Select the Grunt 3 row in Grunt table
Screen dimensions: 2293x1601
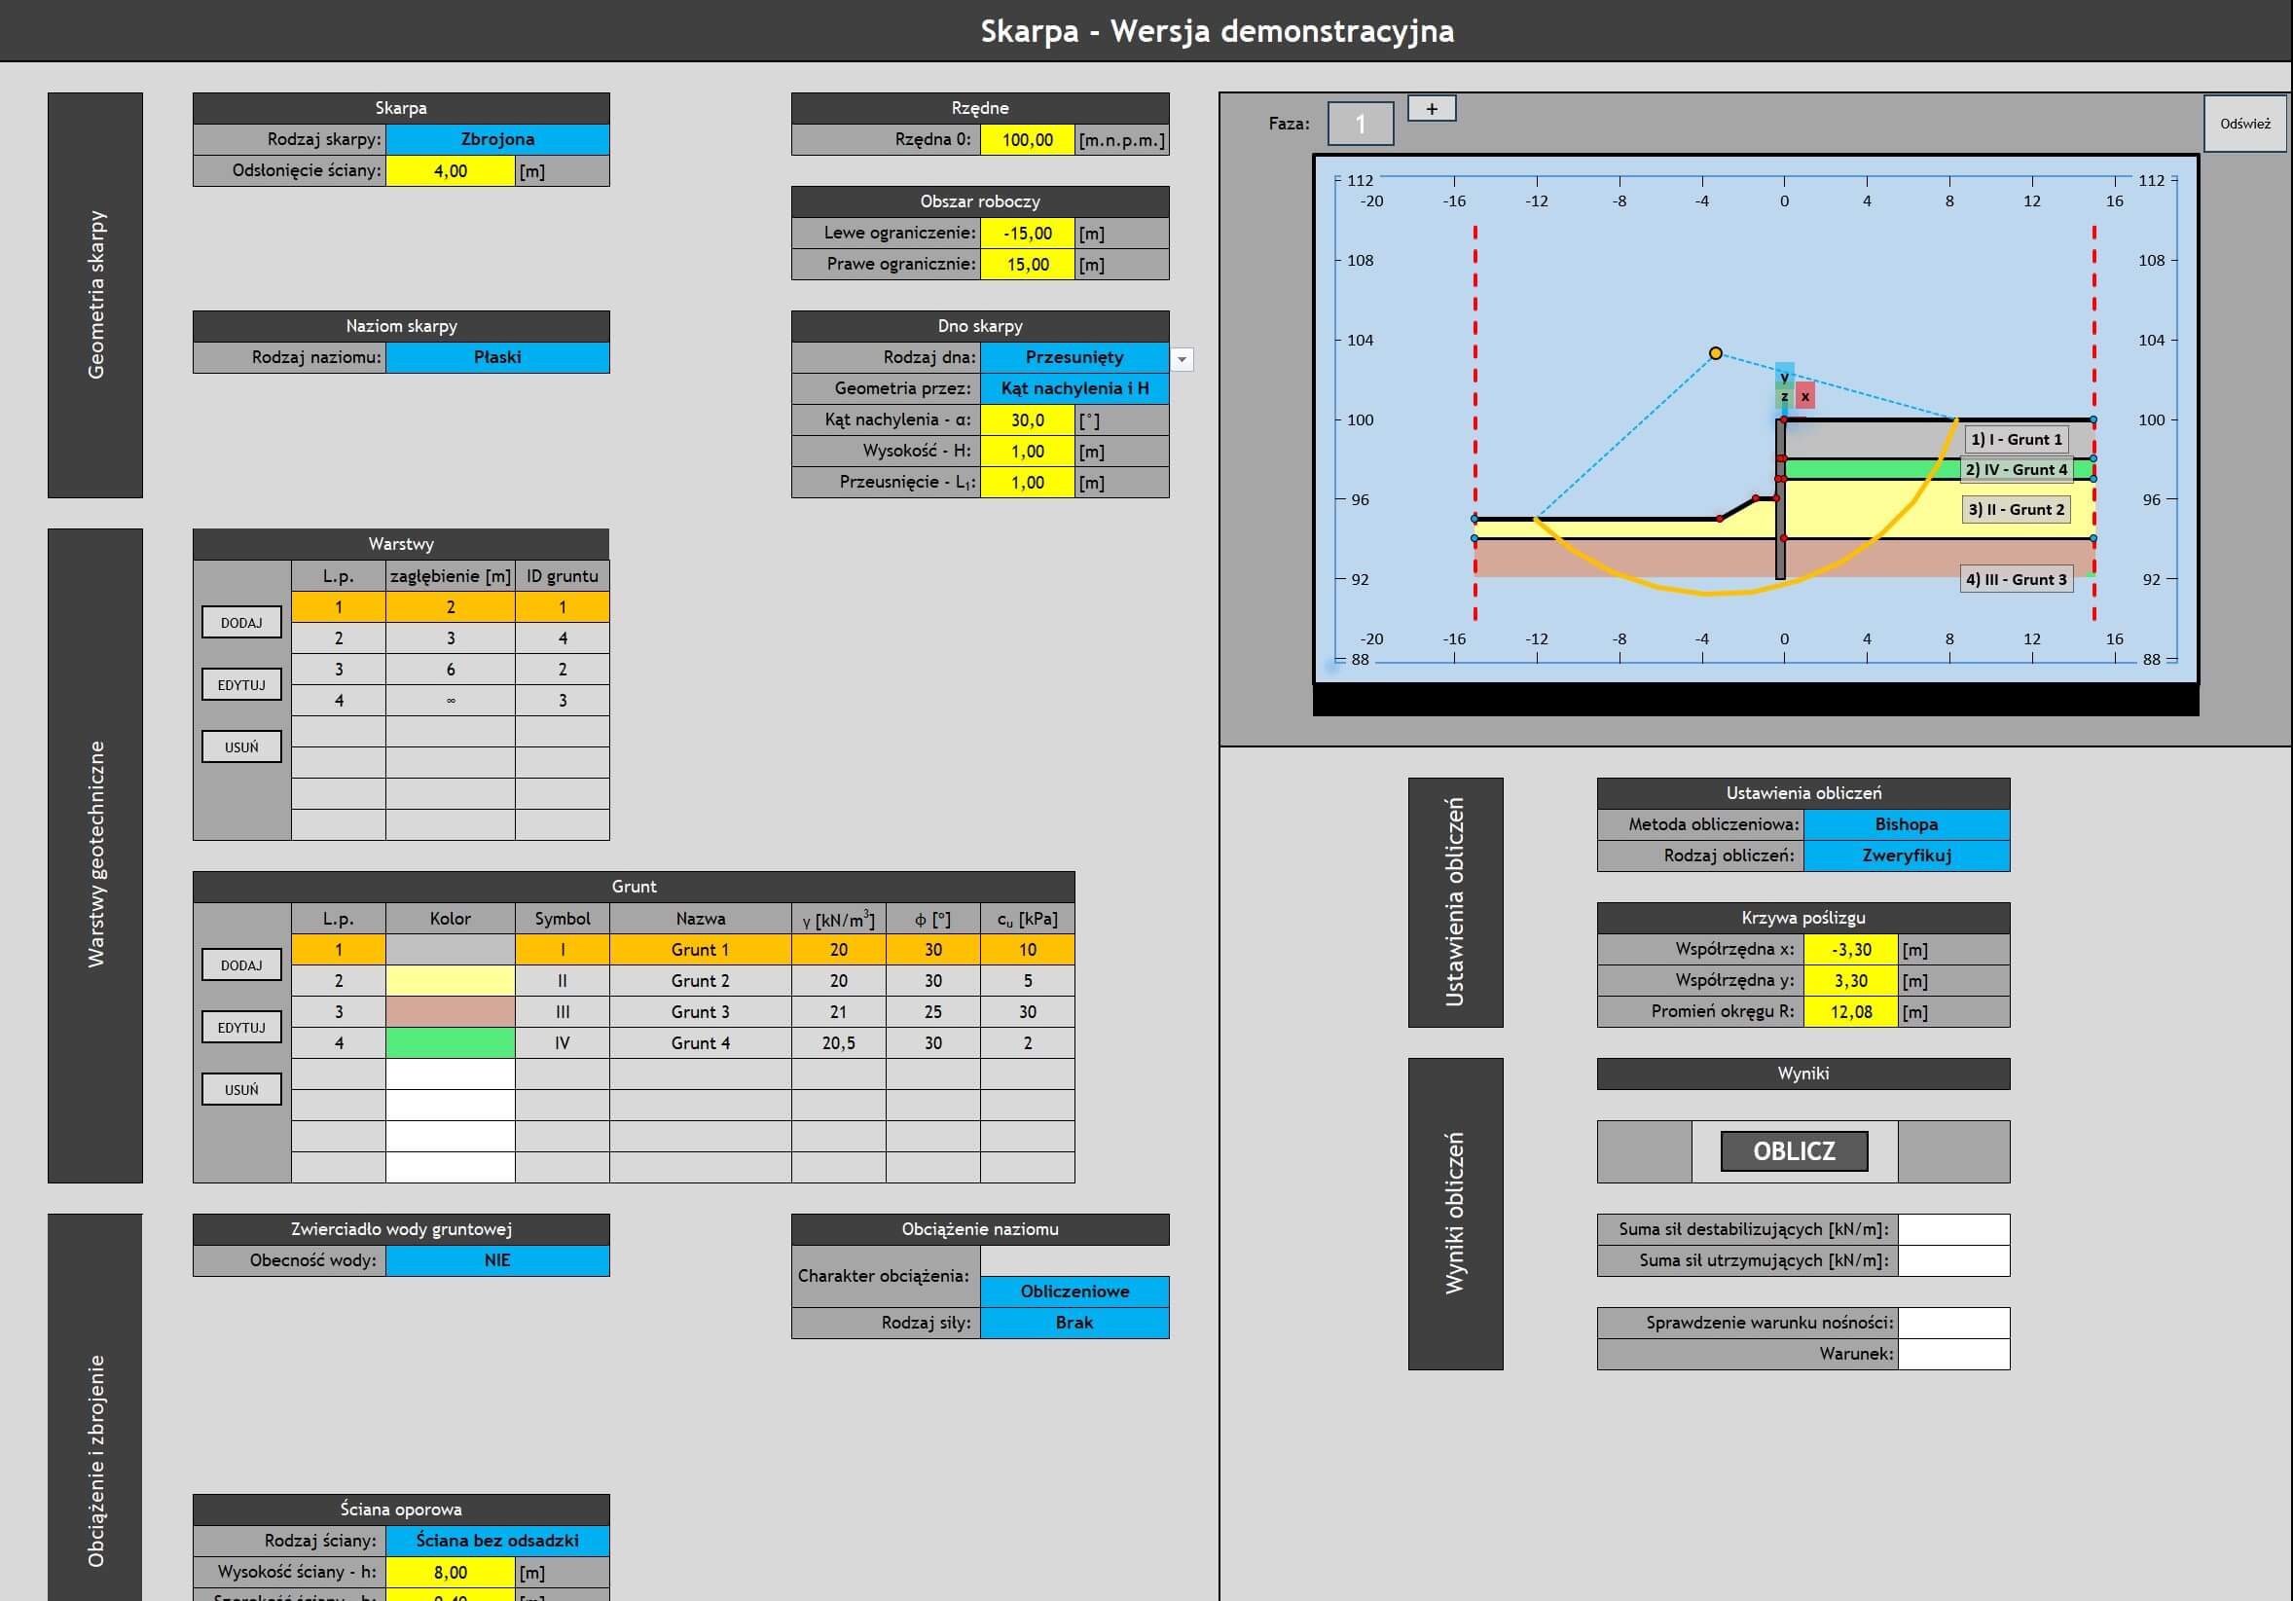coord(699,1012)
